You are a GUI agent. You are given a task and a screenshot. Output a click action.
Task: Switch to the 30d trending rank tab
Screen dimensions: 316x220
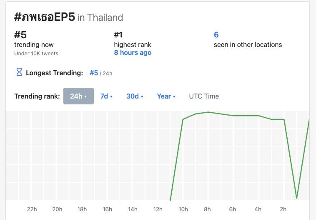coord(135,96)
